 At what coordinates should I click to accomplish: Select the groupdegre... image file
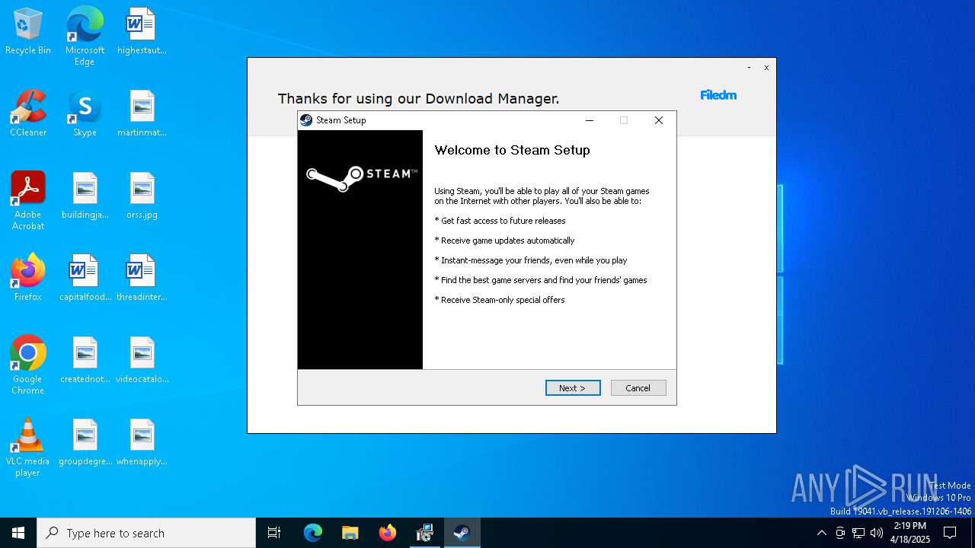(x=85, y=443)
